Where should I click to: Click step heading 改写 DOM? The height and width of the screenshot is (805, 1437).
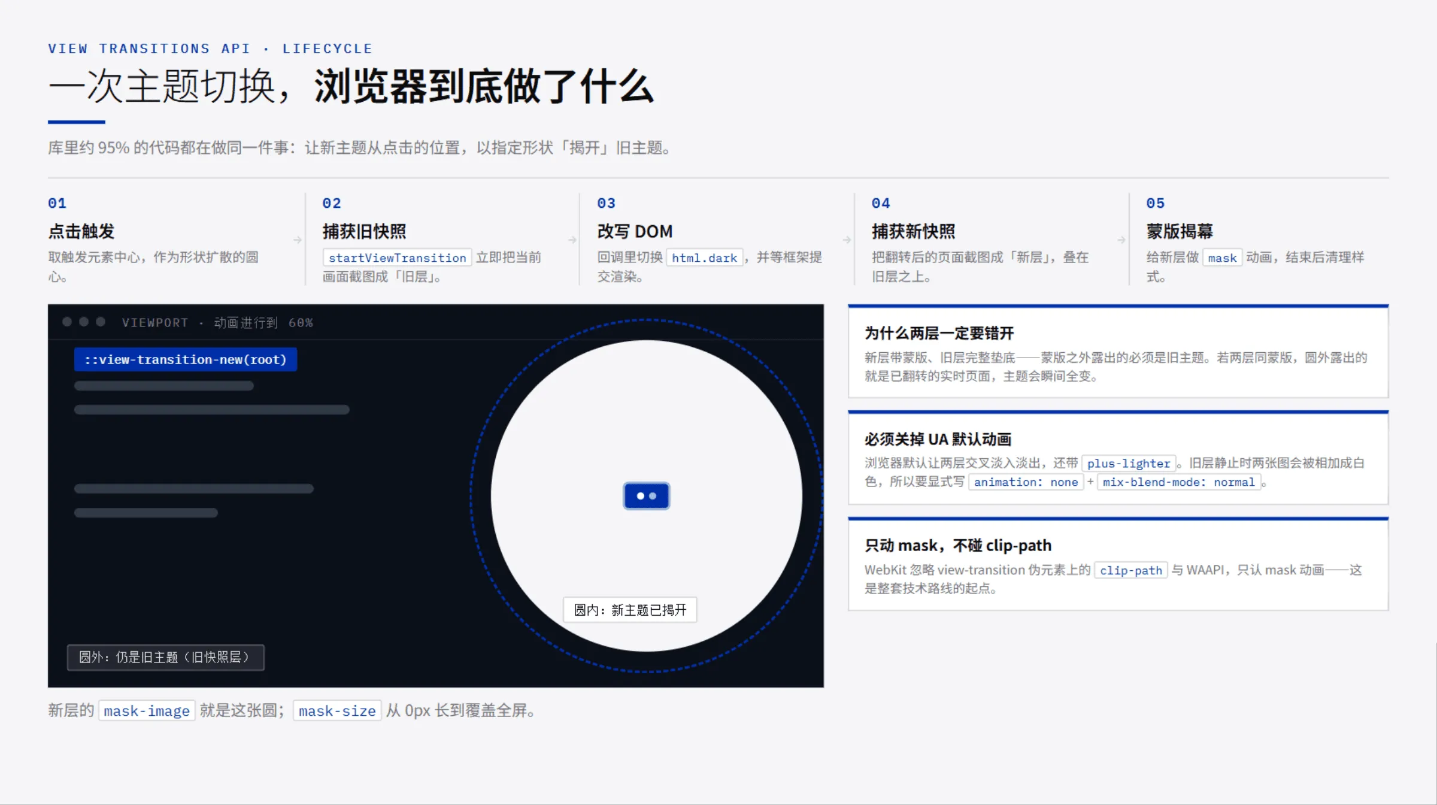(x=635, y=231)
